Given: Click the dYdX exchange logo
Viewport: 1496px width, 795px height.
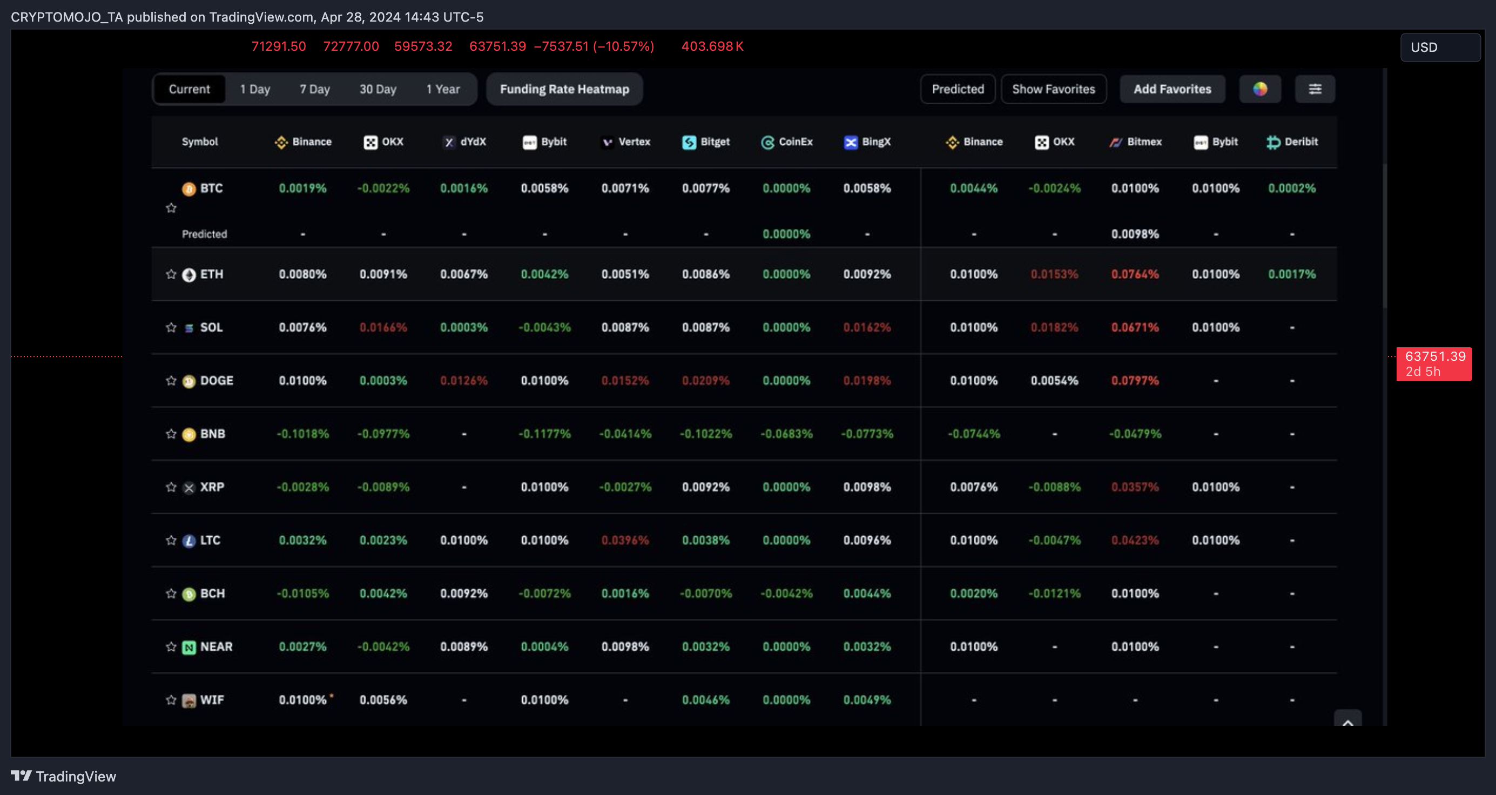Looking at the screenshot, I should tap(449, 142).
